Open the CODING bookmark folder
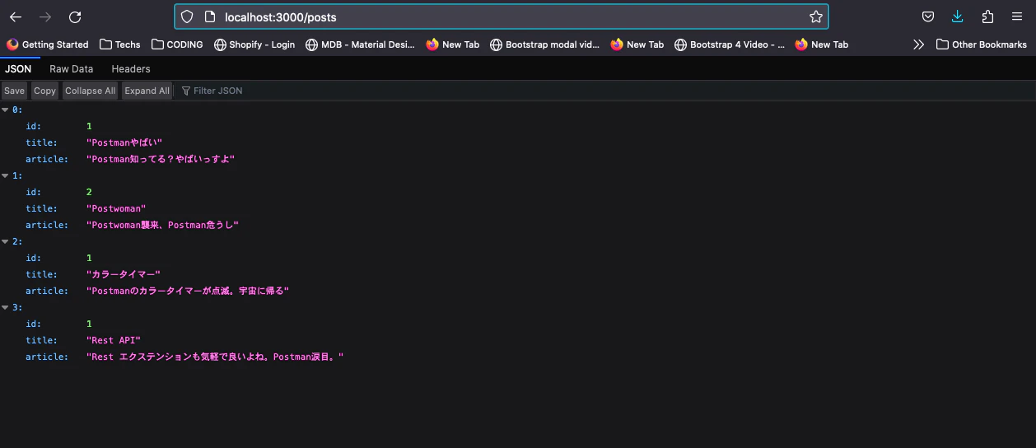The height and width of the screenshot is (448, 1036). point(177,44)
